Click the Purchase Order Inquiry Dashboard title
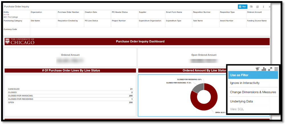 coord(140,41)
